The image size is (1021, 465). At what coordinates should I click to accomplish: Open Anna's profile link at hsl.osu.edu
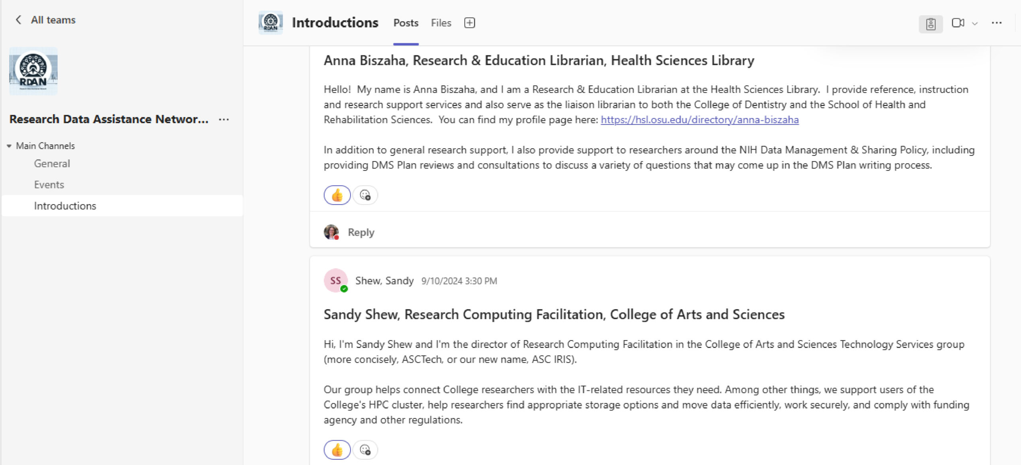[699, 119]
